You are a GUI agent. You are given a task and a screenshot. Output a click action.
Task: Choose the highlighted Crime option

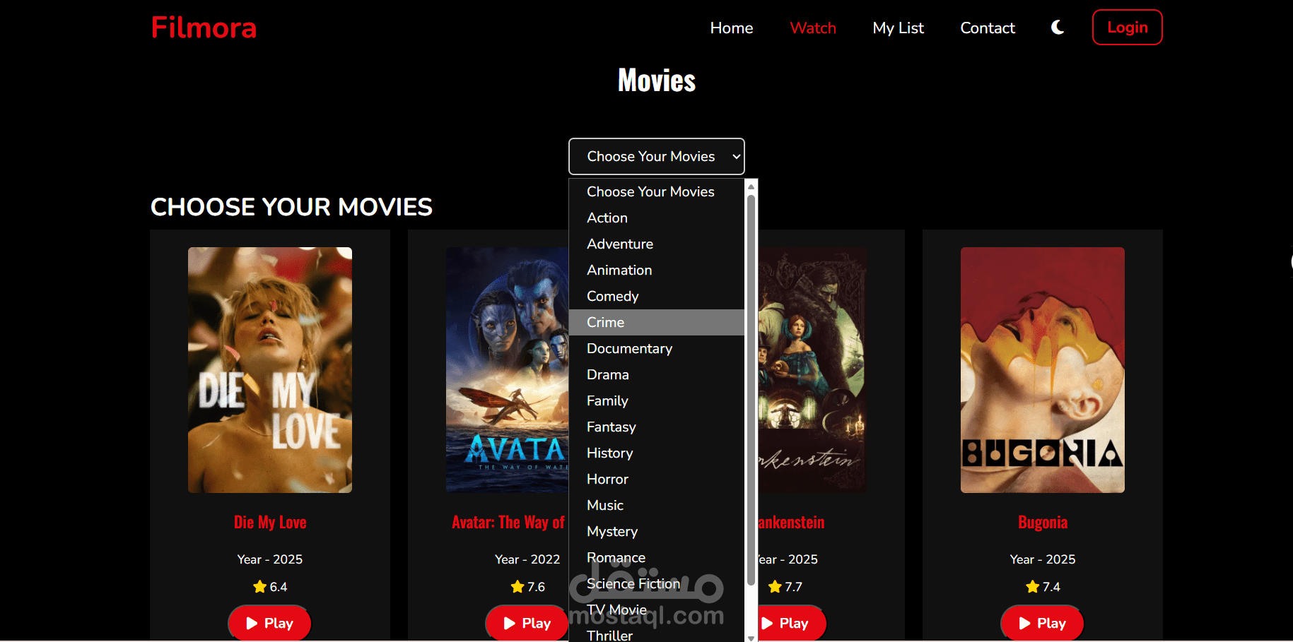click(657, 322)
